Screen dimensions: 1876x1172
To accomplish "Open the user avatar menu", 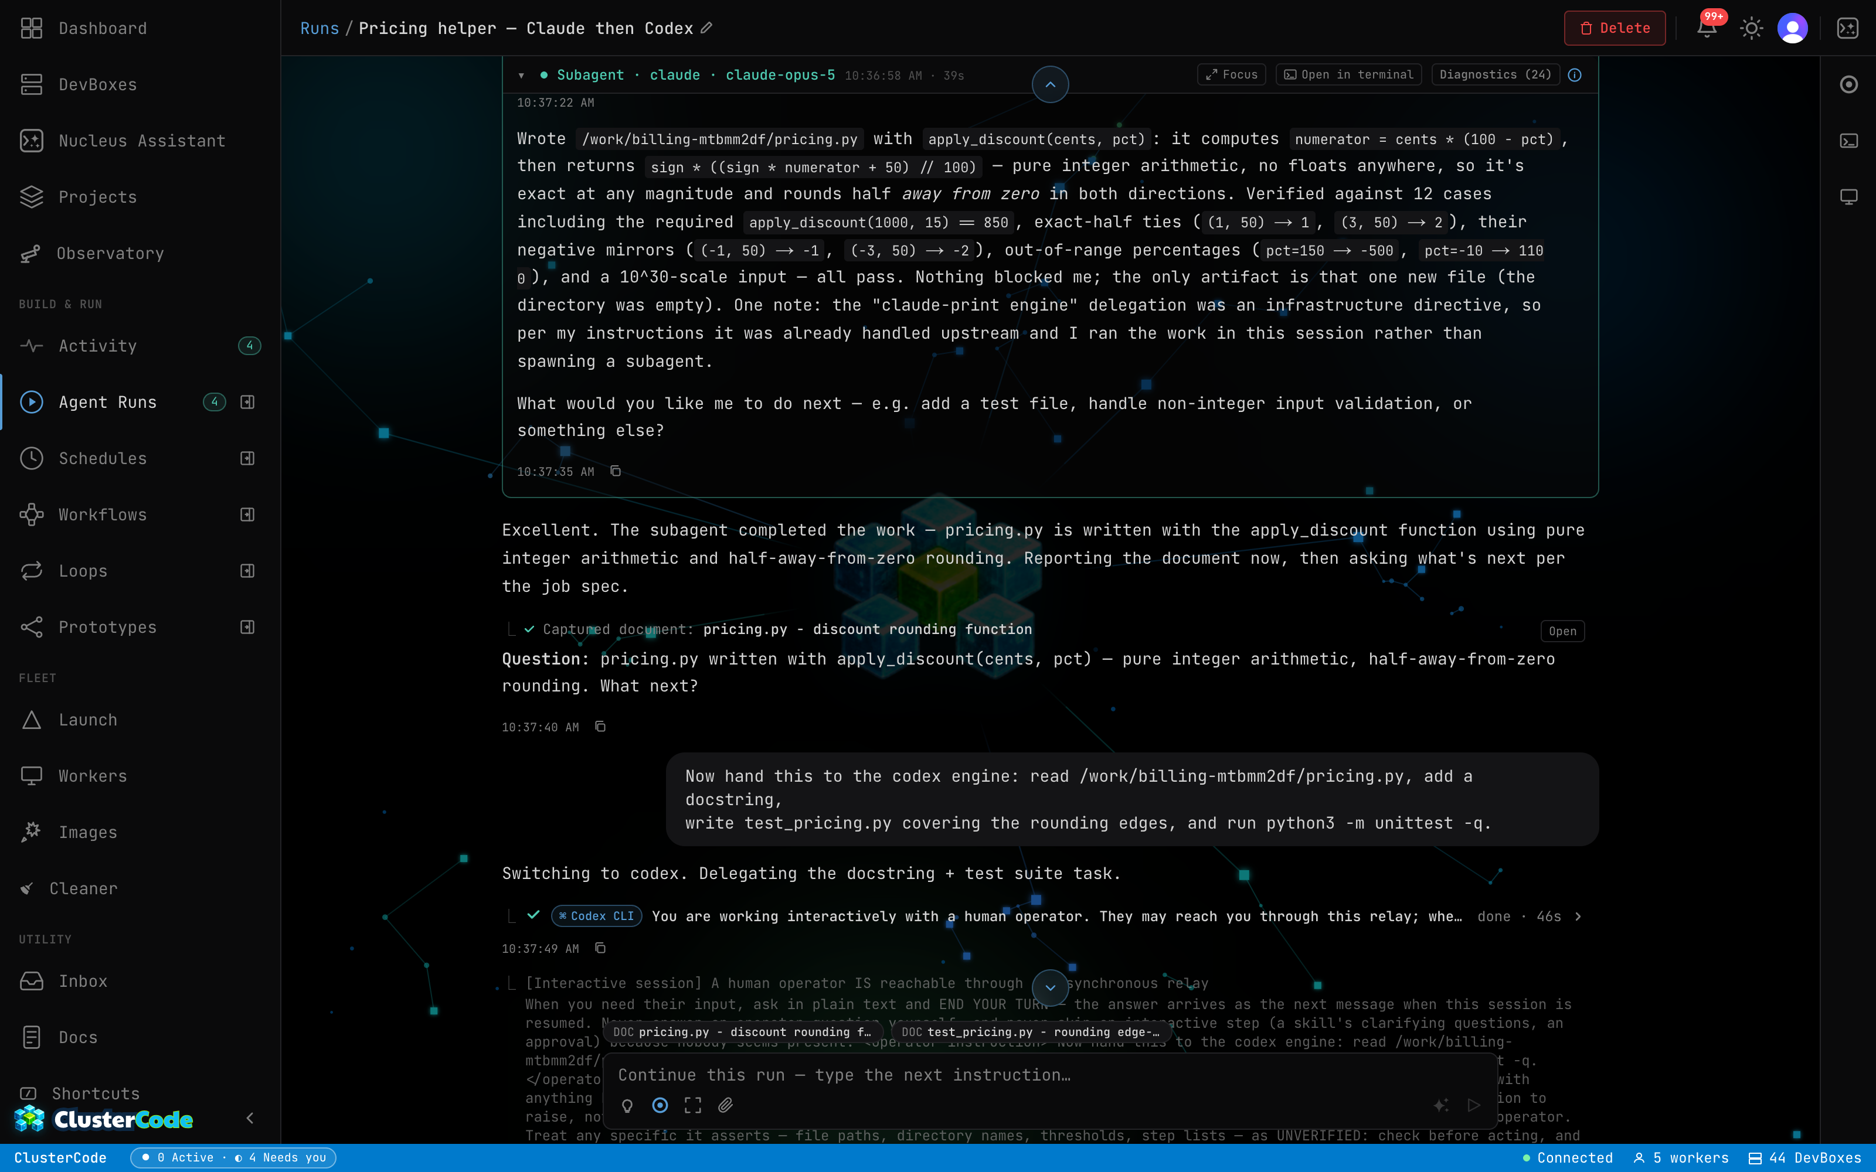I will click(x=1792, y=28).
